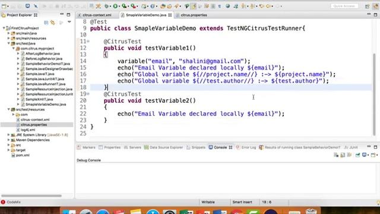Close the SmapleVariableDemo.java tab
The image size is (380, 214).
170,15
